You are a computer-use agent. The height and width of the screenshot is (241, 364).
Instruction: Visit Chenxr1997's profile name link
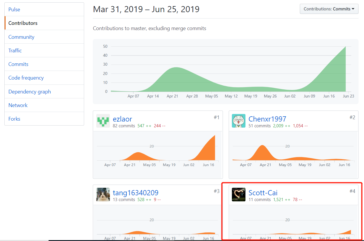click(x=267, y=119)
